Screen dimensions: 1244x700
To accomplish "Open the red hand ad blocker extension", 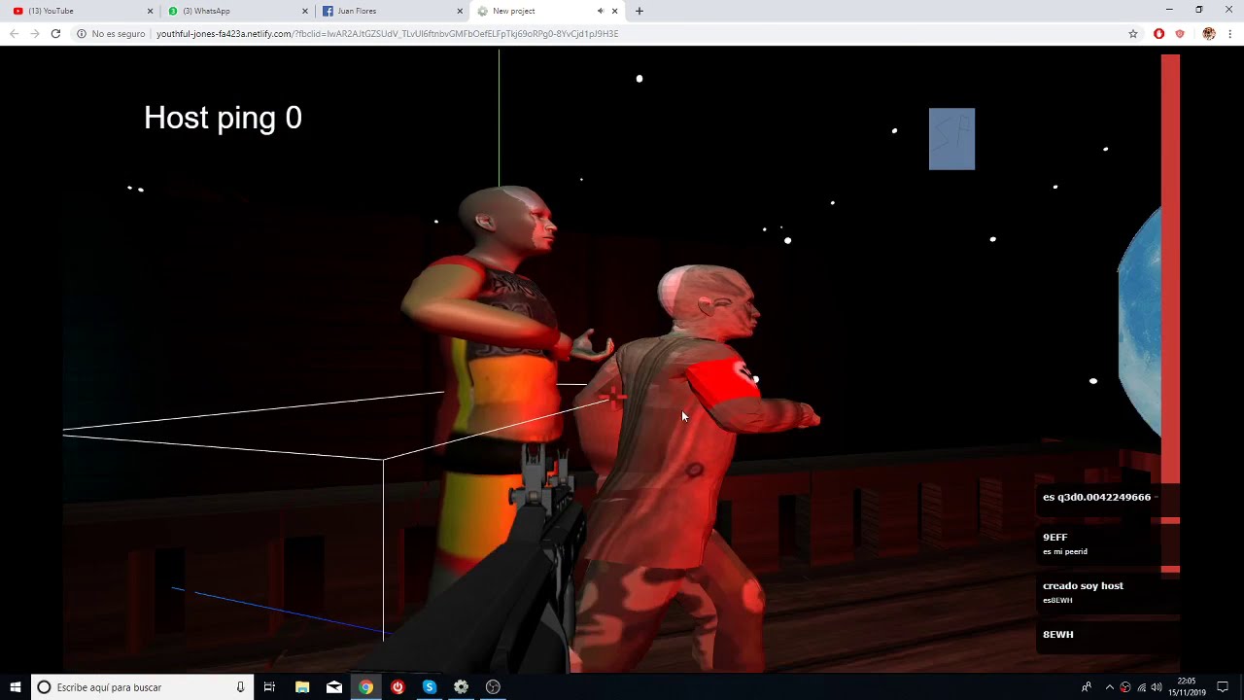I will coord(1158,34).
